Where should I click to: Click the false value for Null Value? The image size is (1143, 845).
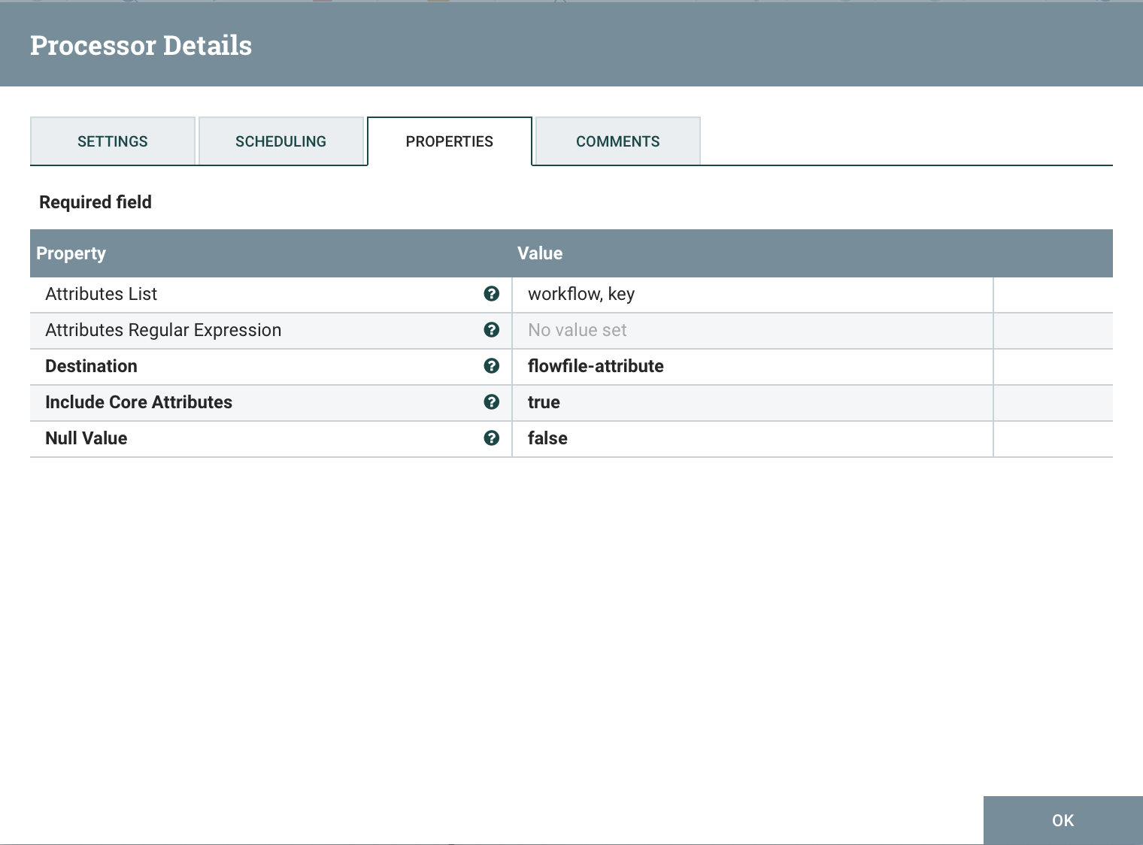[752, 438]
